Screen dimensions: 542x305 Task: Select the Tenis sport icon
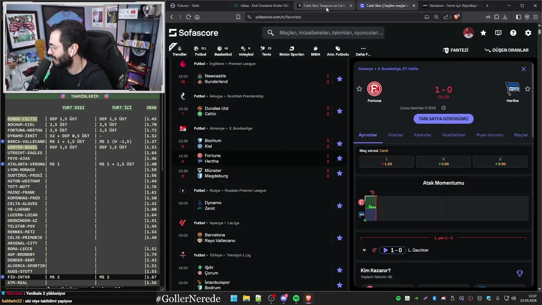(266, 51)
